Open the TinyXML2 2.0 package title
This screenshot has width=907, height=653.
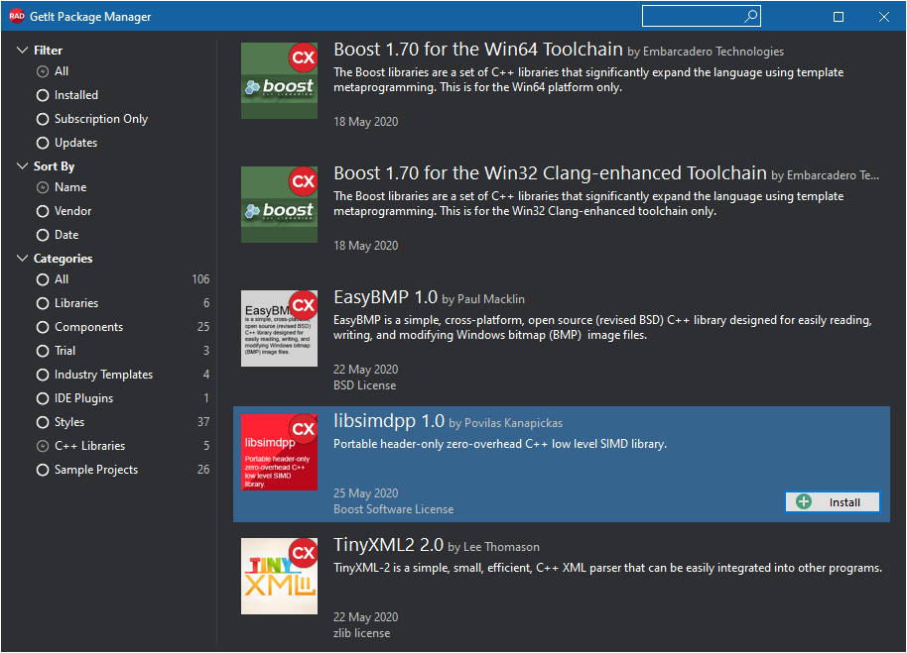click(388, 544)
